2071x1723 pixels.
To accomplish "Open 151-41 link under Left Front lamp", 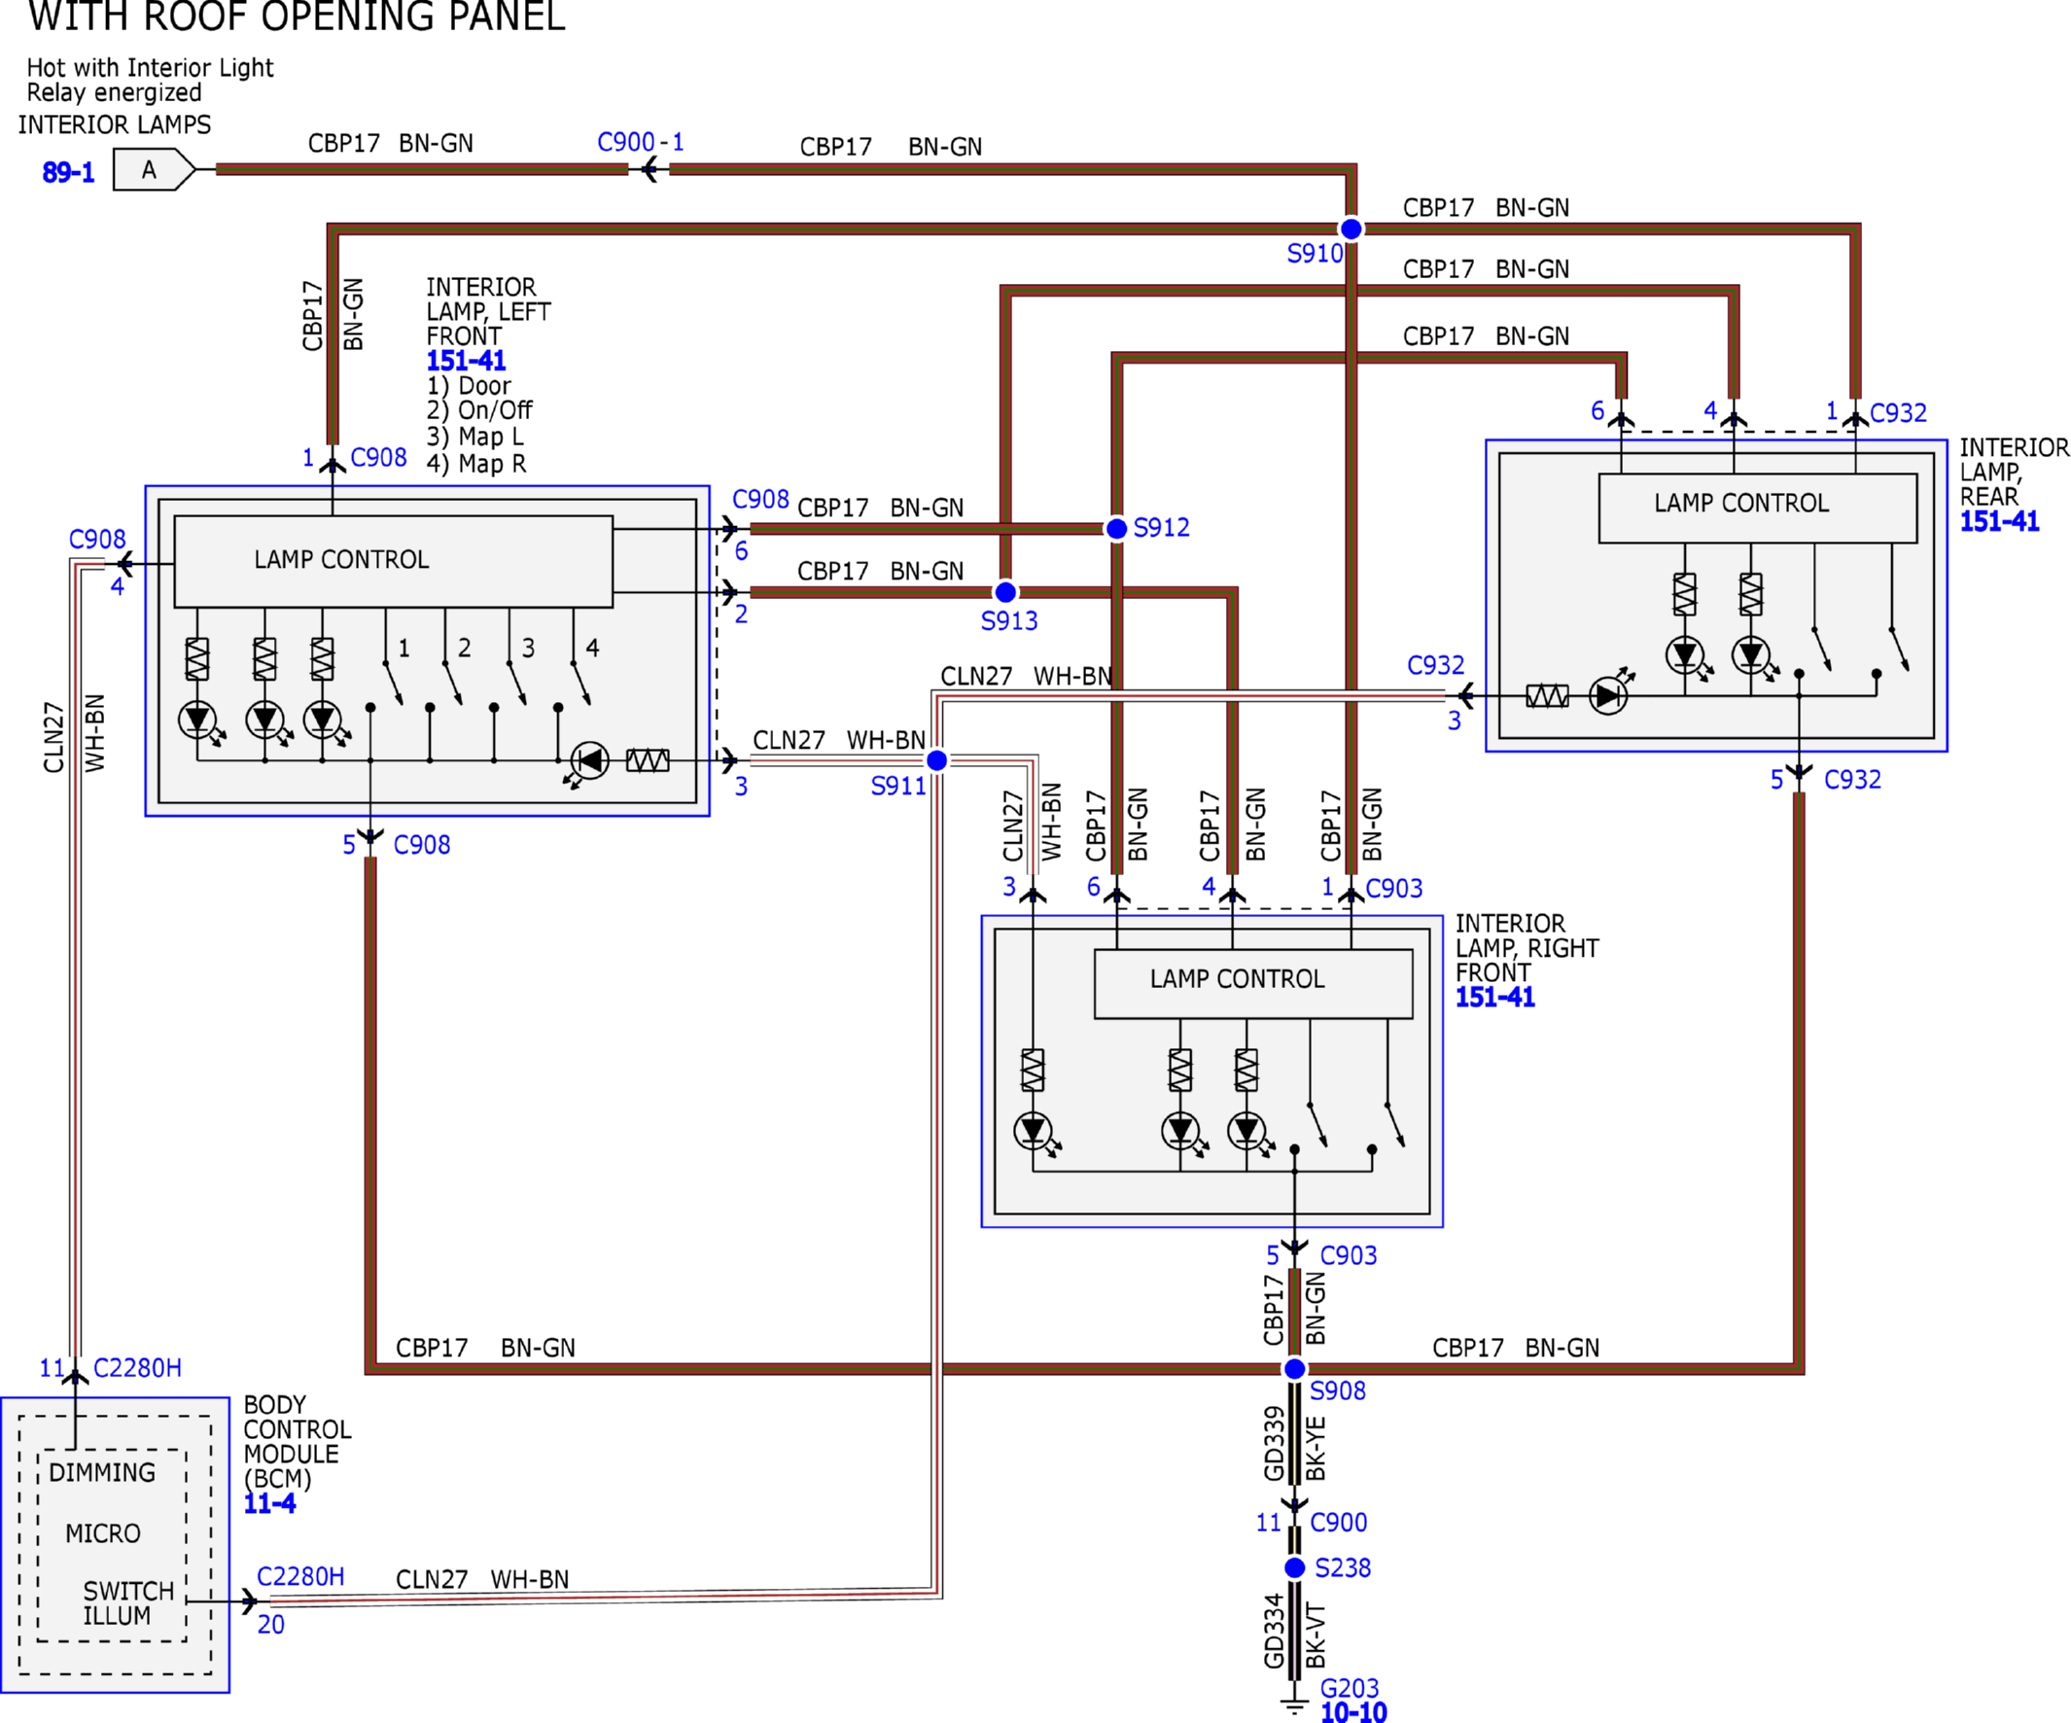I will pos(466,361).
